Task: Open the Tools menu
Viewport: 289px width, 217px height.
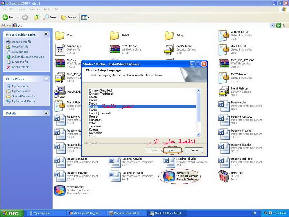Action: [x=47, y=9]
